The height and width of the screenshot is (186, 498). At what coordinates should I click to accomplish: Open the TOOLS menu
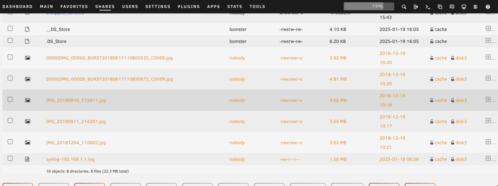257,6
